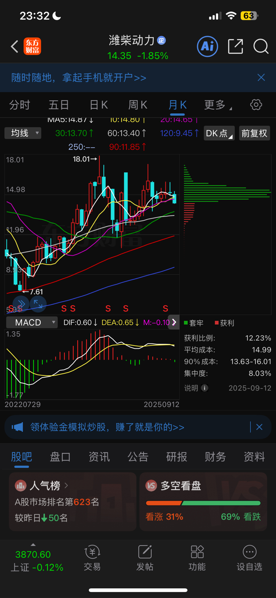
Task: Tap 获利 red legend swatch
Action: [217, 323]
